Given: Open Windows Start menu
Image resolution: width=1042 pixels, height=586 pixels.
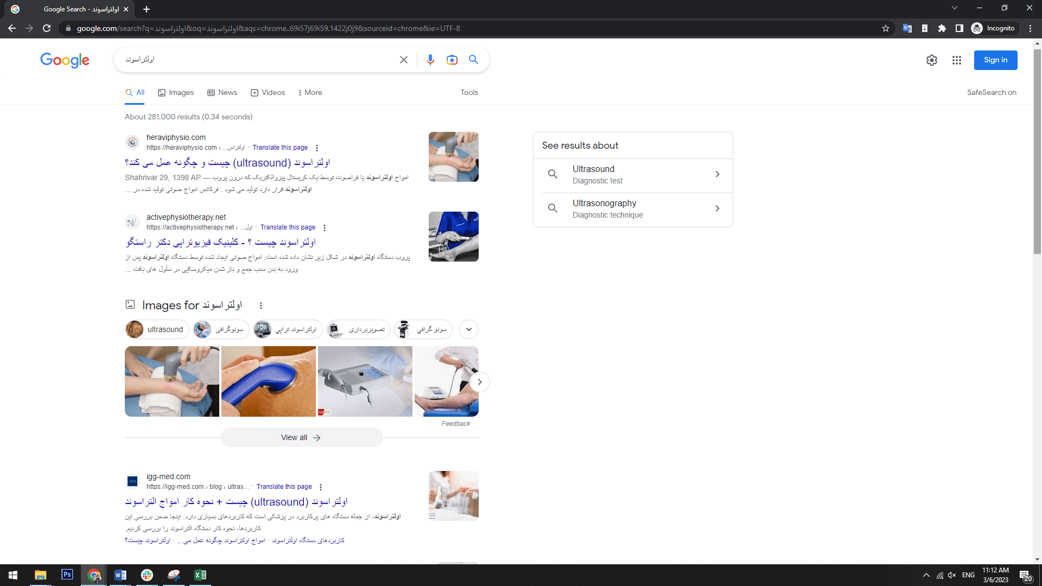Looking at the screenshot, I should [13, 575].
